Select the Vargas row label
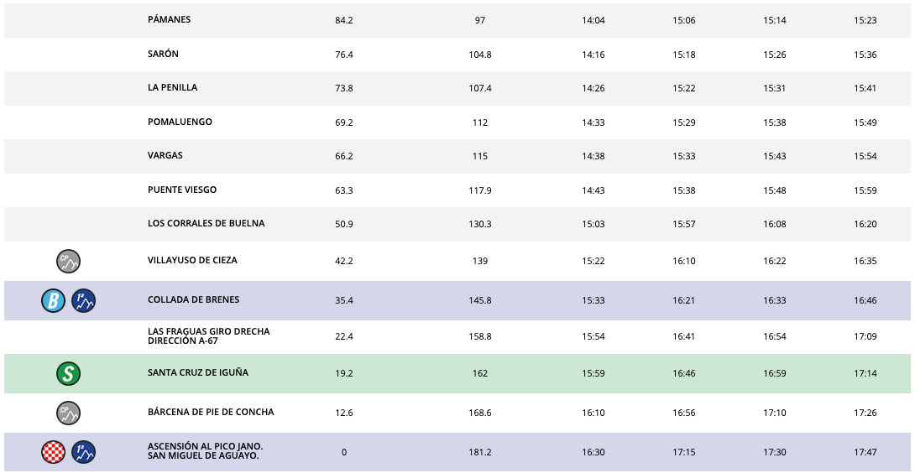Viewport: 915px width, 473px height. pyautogui.click(x=165, y=156)
